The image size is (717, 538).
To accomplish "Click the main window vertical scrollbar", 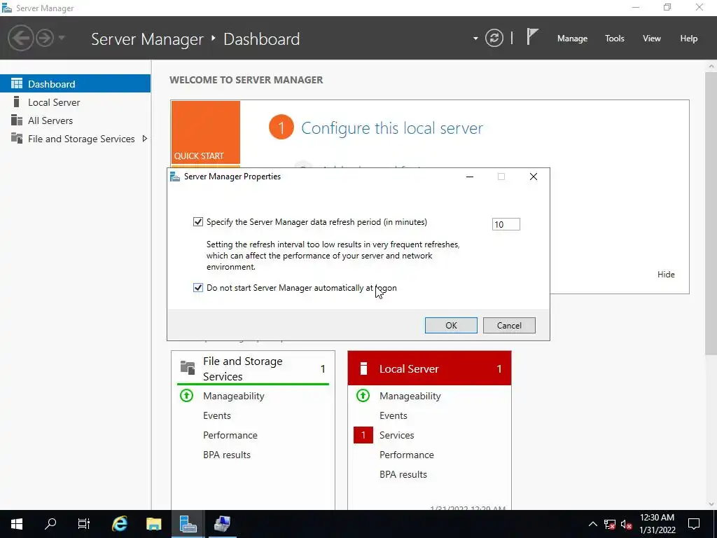I will 711,213.
